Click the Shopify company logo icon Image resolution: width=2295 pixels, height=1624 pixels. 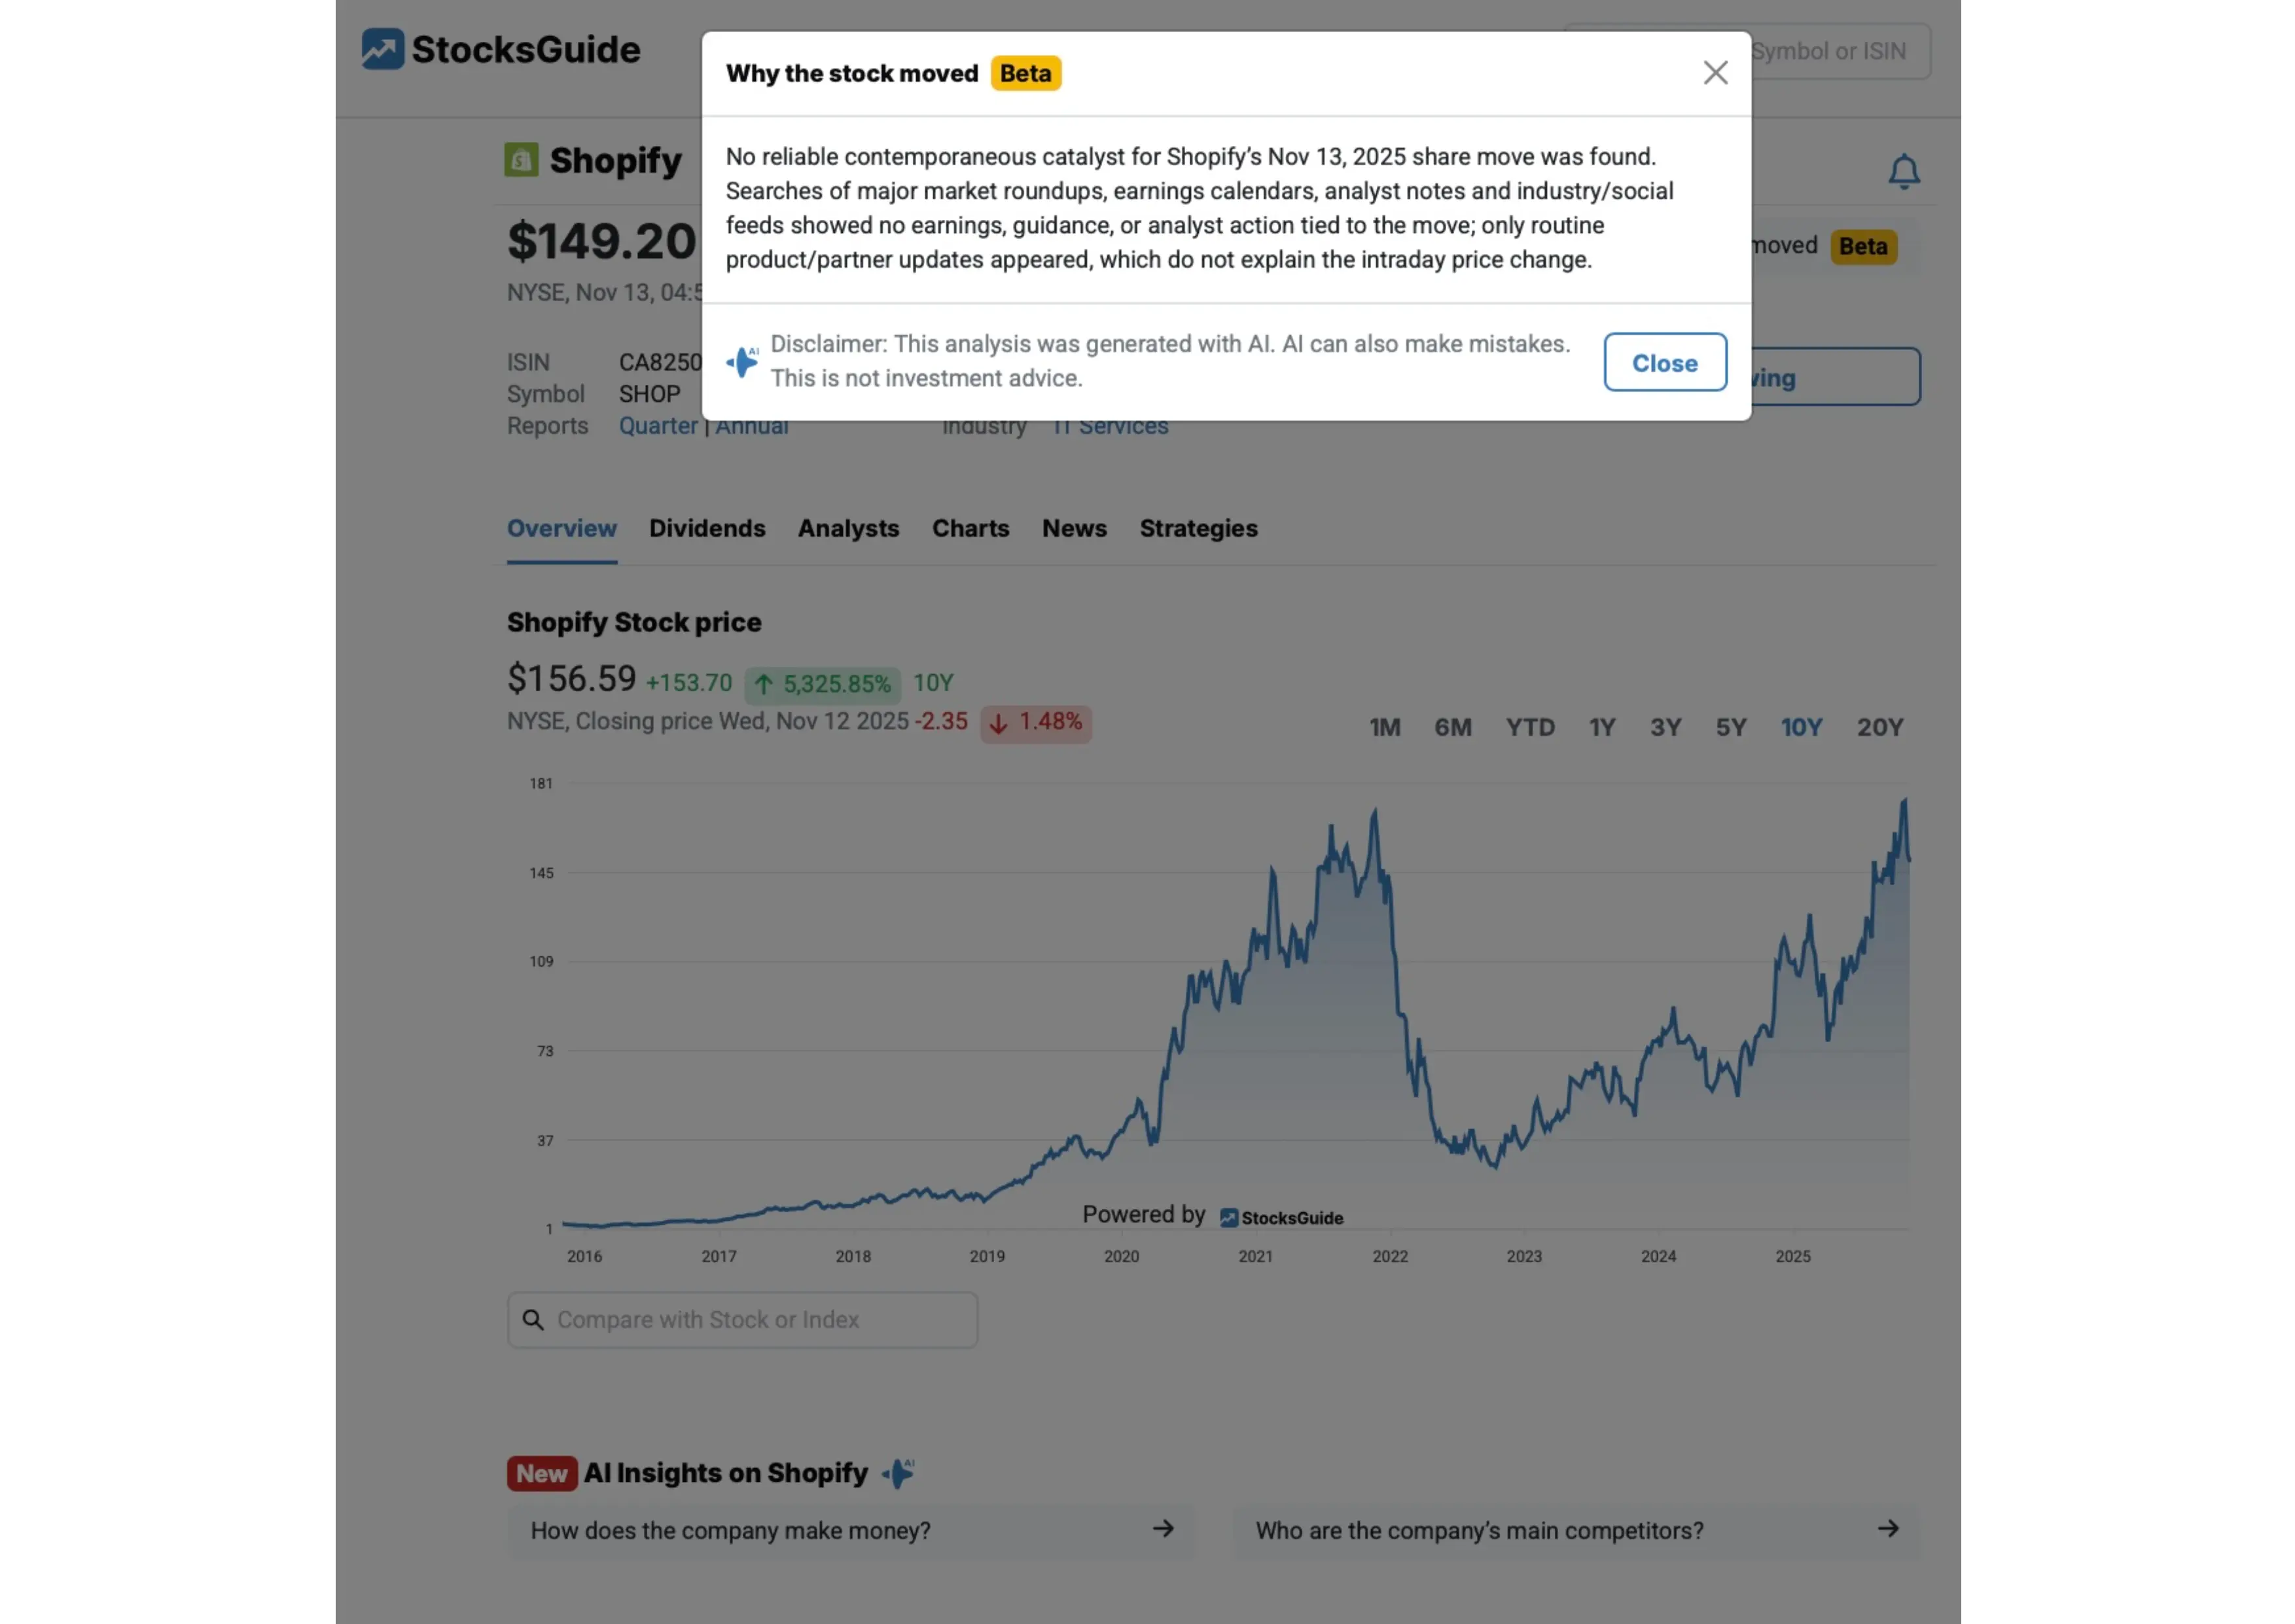coord(521,158)
